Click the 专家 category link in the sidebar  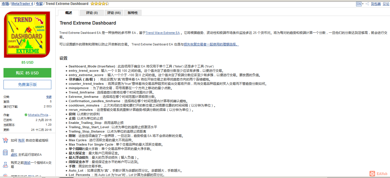point(49,97)
